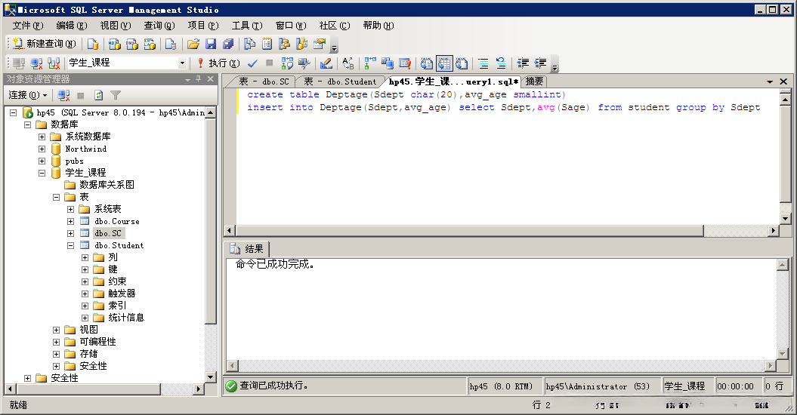Decrease the indent of selected lines
This screenshot has height=415, width=797.
click(x=523, y=63)
